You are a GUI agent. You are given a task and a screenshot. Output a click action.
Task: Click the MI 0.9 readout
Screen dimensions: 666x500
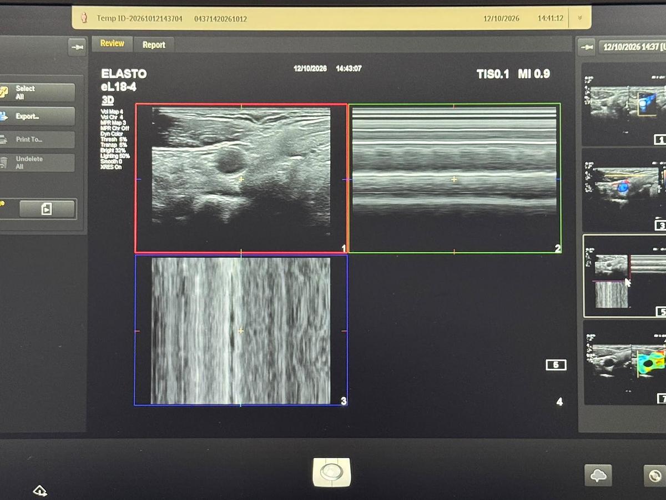[x=534, y=74]
